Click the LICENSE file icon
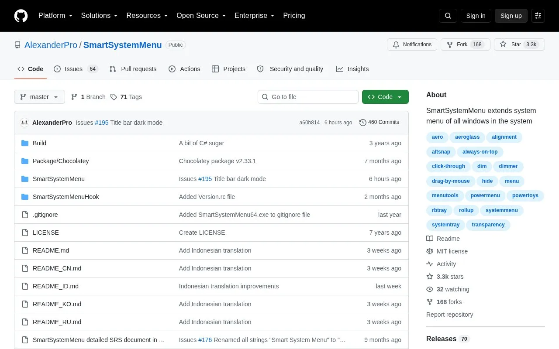Image resolution: width=559 pixels, height=349 pixels. pyautogui.click(x=25, y=233)
